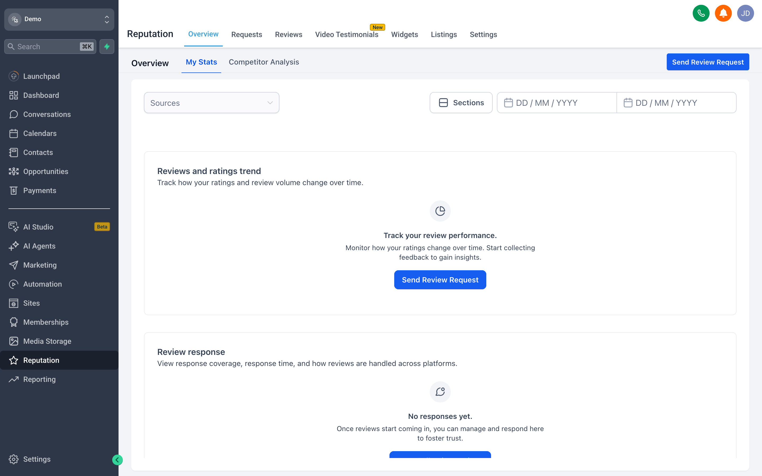Switch to the Requests tab
Screen dimensions: 762x476
(x=247, y=35)
